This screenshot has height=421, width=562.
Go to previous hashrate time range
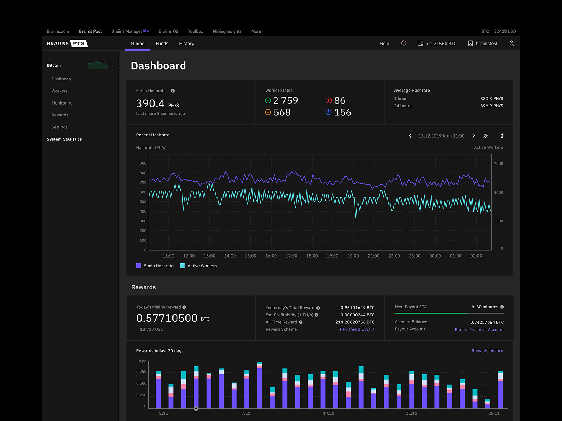pos(410,136)
